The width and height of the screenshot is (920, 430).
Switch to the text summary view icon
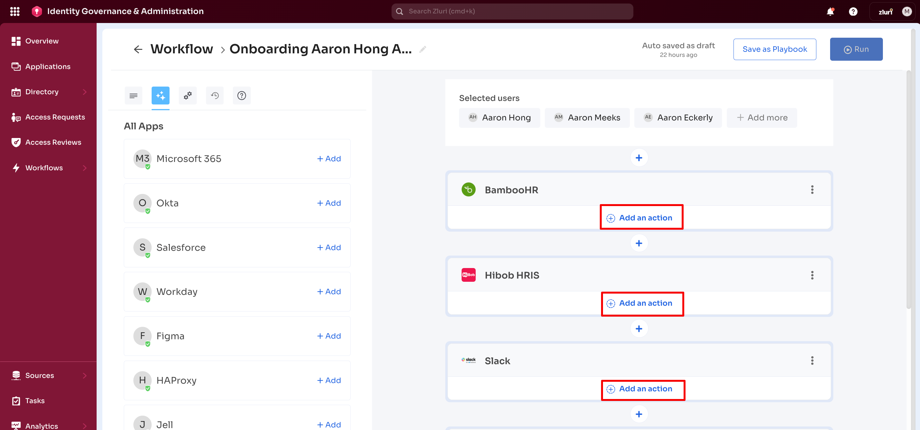coord(133,96)
